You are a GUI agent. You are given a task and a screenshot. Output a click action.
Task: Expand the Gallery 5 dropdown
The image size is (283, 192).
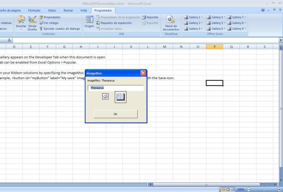(217, 23)
